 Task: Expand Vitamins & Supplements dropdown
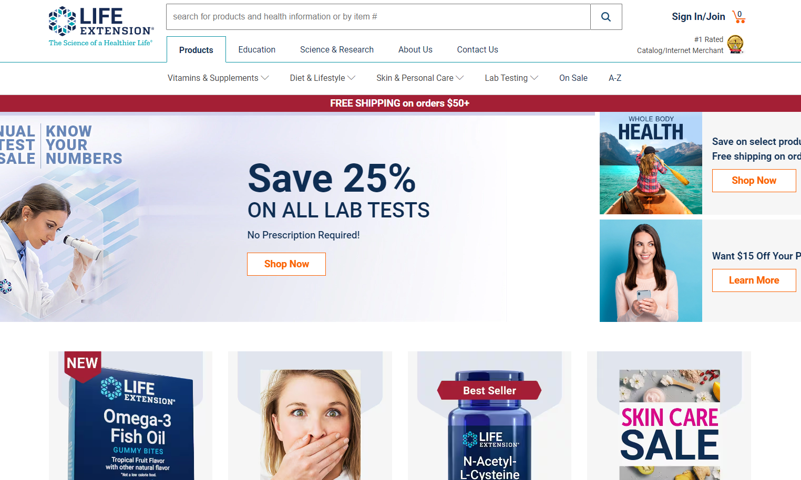pos(218,78)
